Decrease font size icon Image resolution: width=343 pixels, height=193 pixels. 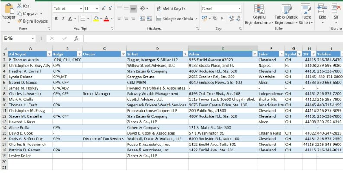click(x=110, y=9)
